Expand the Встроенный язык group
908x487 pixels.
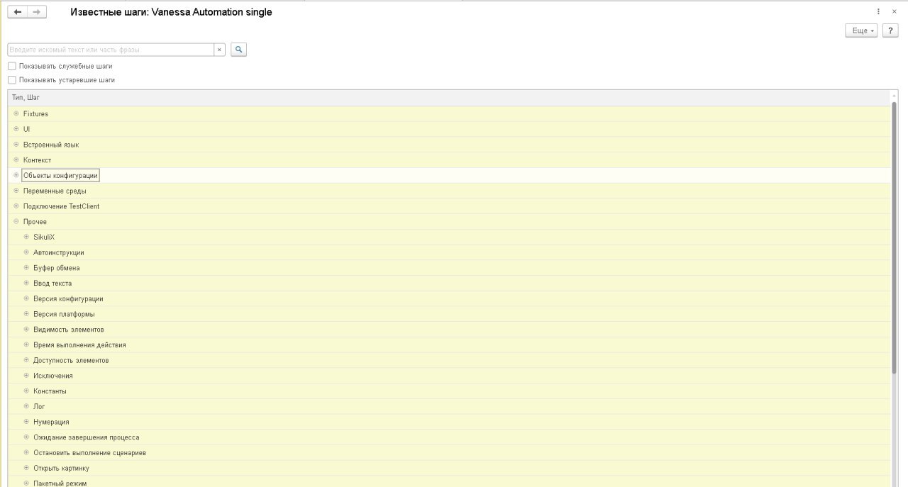[x=16, y=145]
